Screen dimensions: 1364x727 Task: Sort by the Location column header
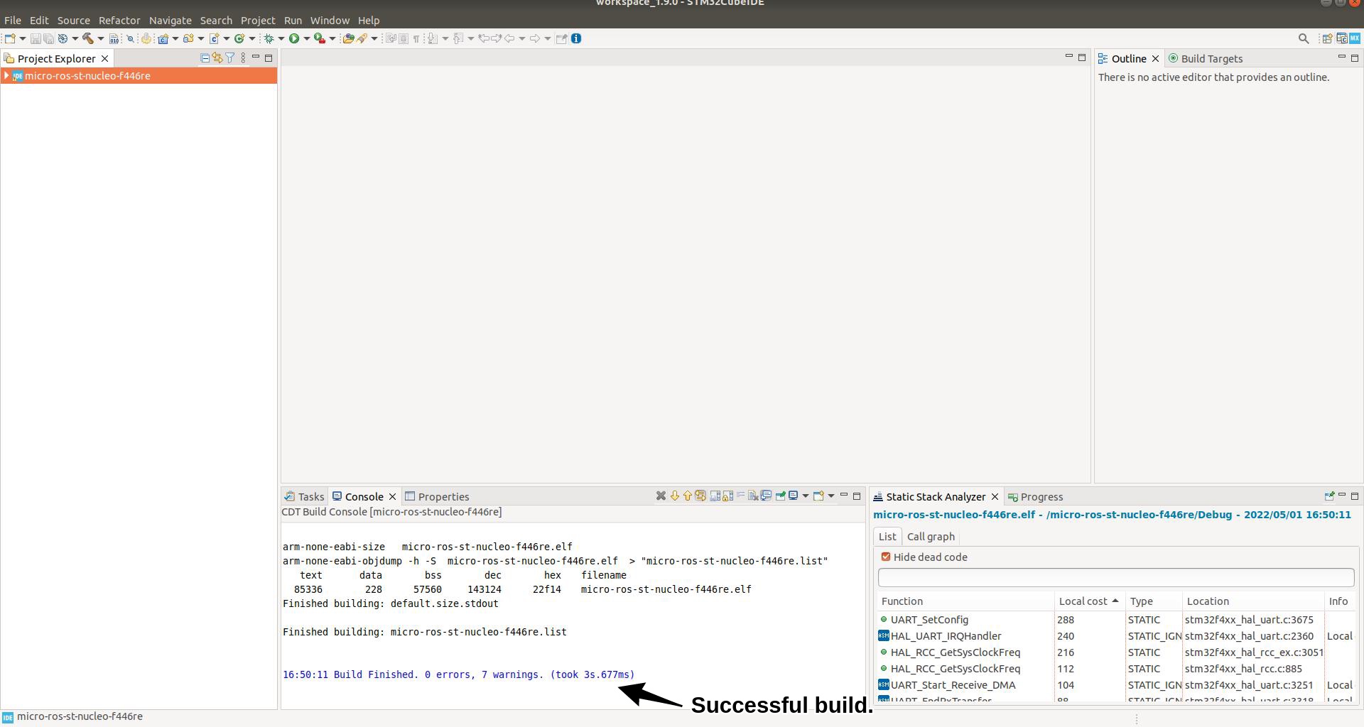[x=1253, y=601]
